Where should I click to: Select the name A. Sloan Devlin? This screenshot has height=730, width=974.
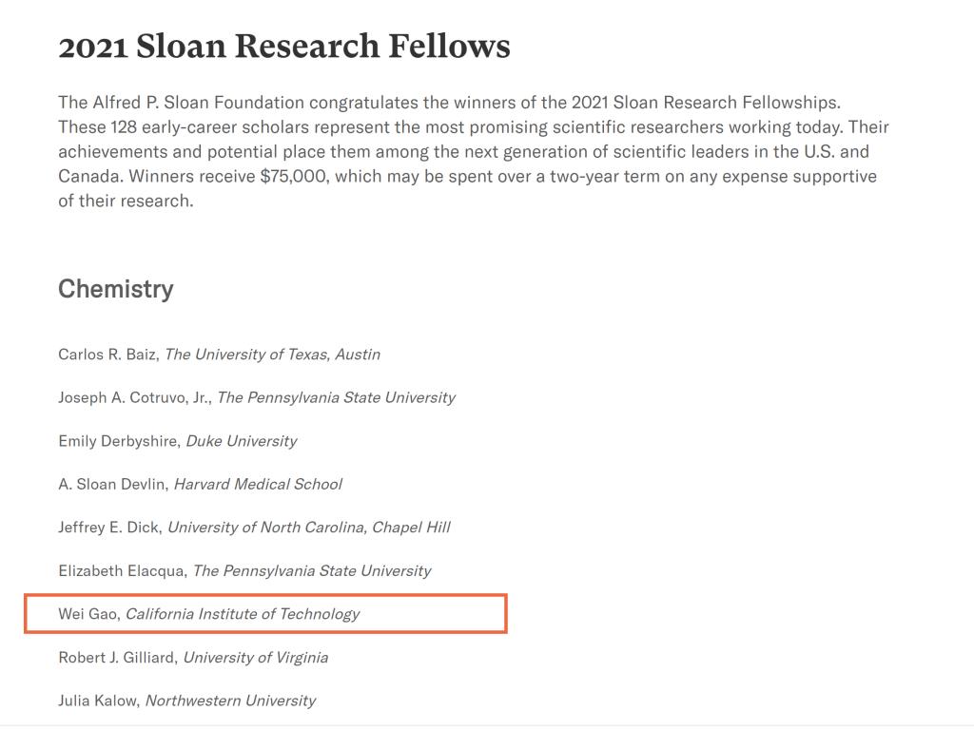point(112,484)
